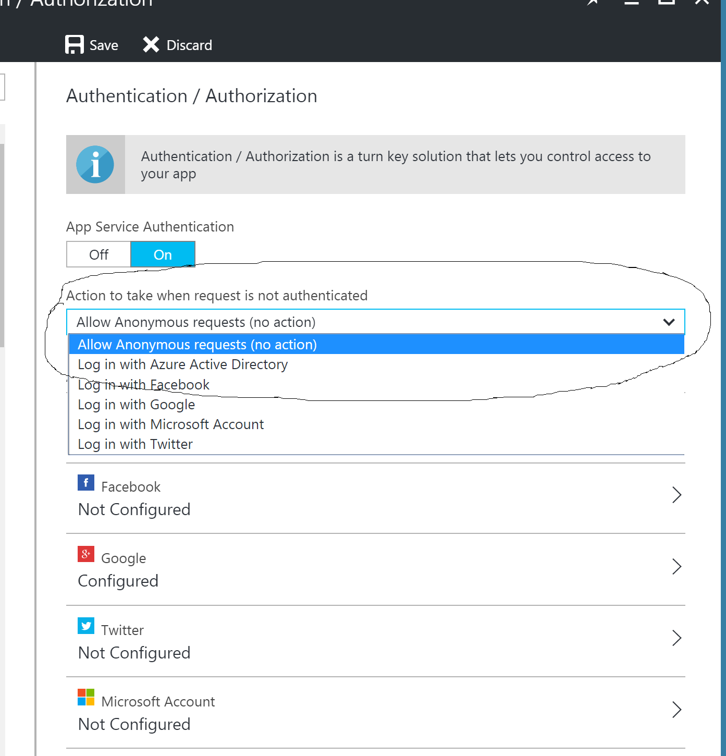This screenshot has width=726, height=756.
Task: Click the Save floppy disk icon
Action: click(x=75, y=45)
